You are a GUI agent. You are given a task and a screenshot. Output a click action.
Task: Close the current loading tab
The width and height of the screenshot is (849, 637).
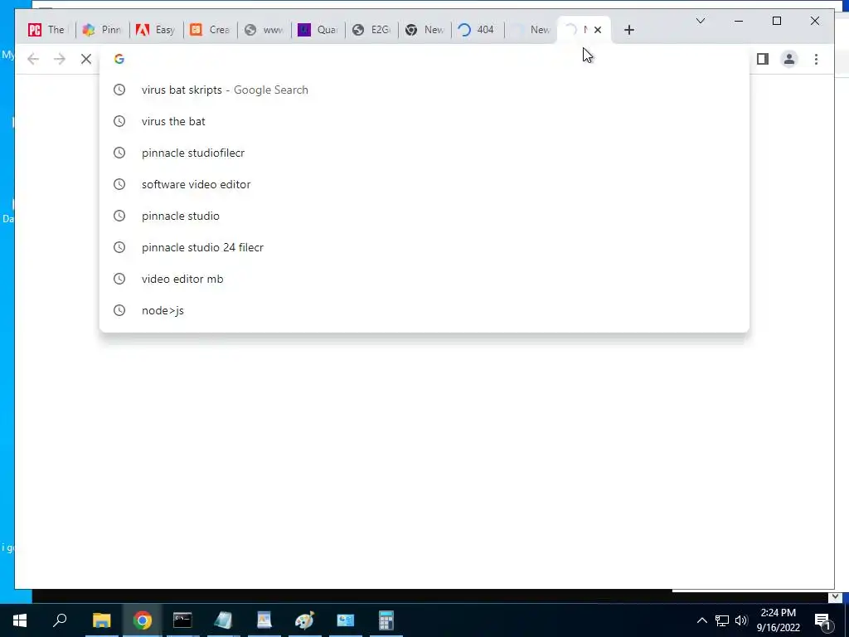click(598, 30)
